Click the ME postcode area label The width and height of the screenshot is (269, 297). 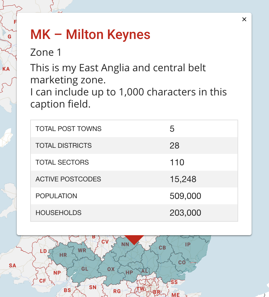tap(176, 295)
